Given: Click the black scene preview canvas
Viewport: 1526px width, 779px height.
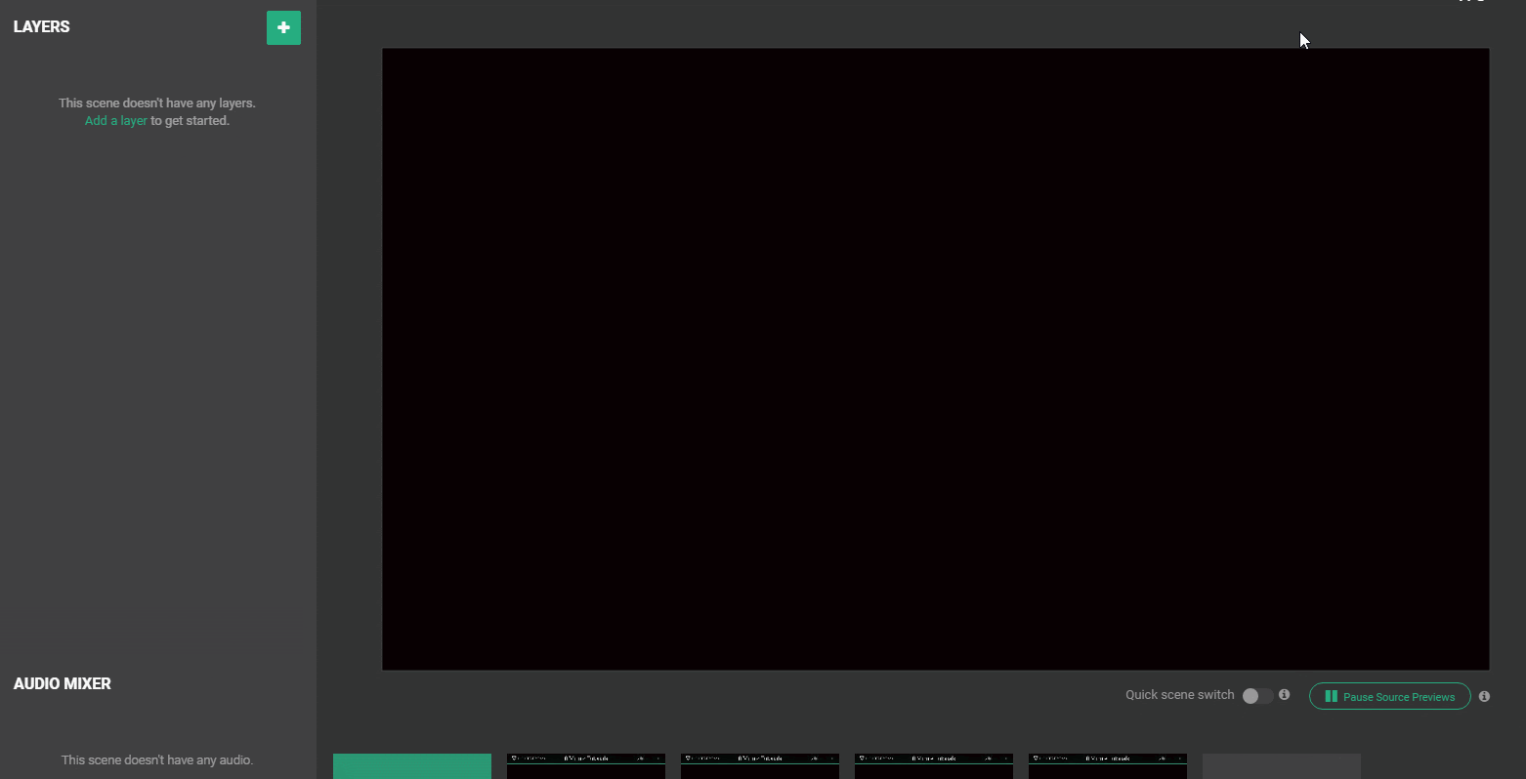Looking at the screenshot, I should coord(935,359).
